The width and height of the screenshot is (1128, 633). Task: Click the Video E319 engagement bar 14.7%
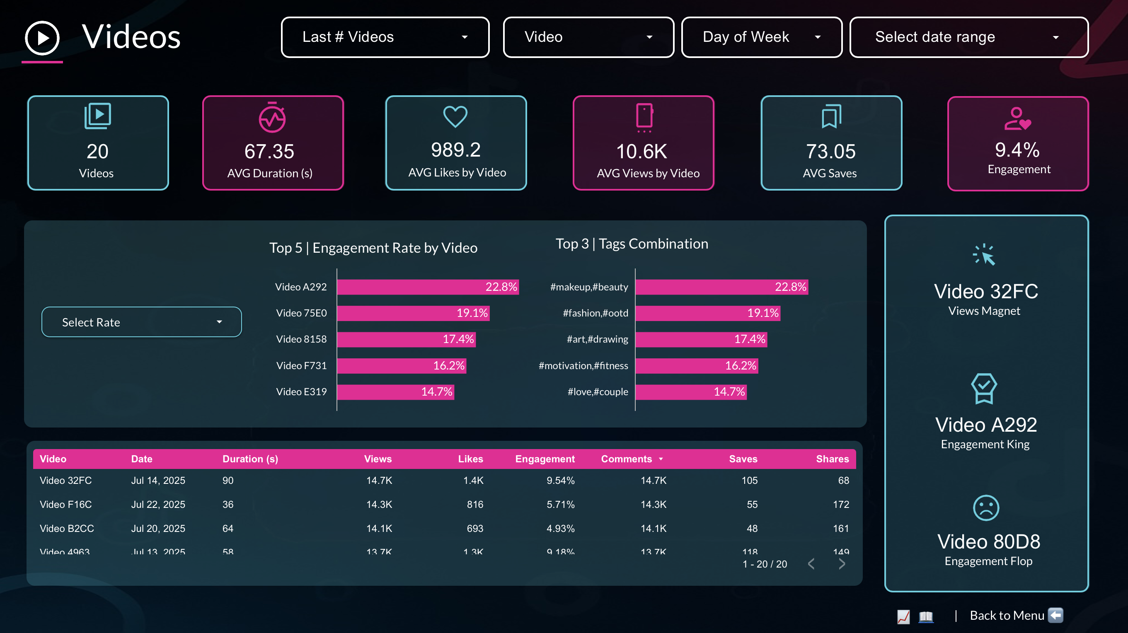(395, 392)
